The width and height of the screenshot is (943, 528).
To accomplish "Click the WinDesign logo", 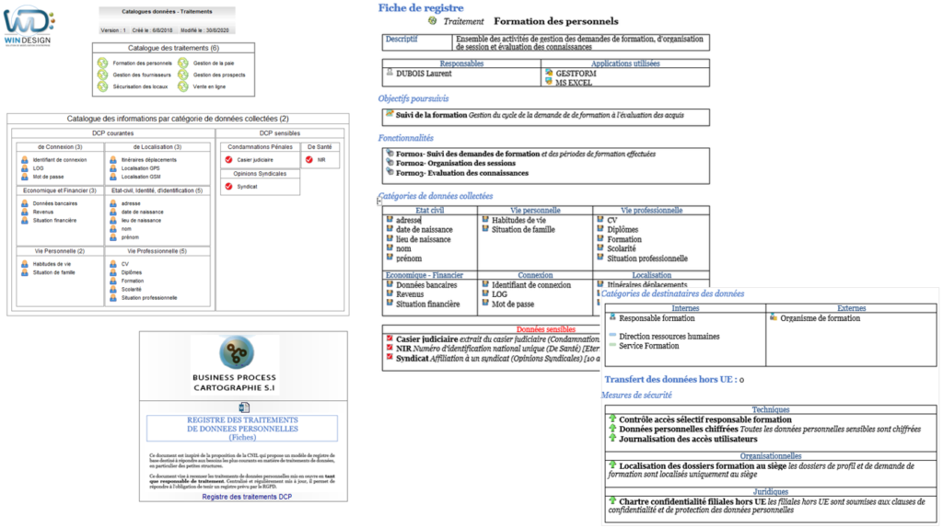I will 29,25.
